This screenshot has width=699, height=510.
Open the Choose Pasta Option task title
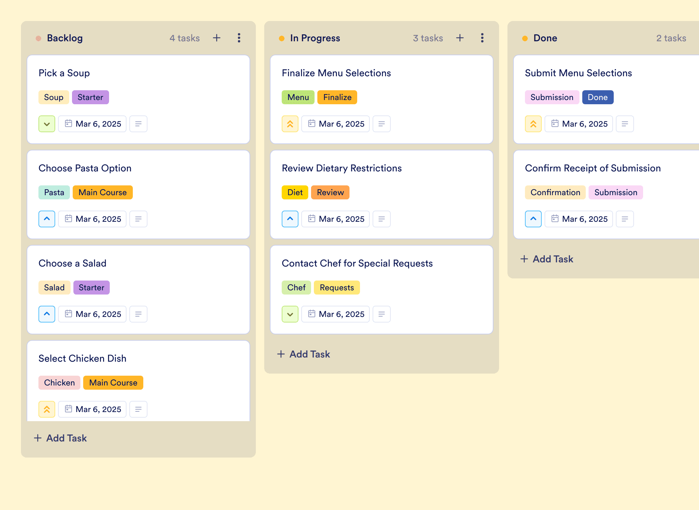85,168
